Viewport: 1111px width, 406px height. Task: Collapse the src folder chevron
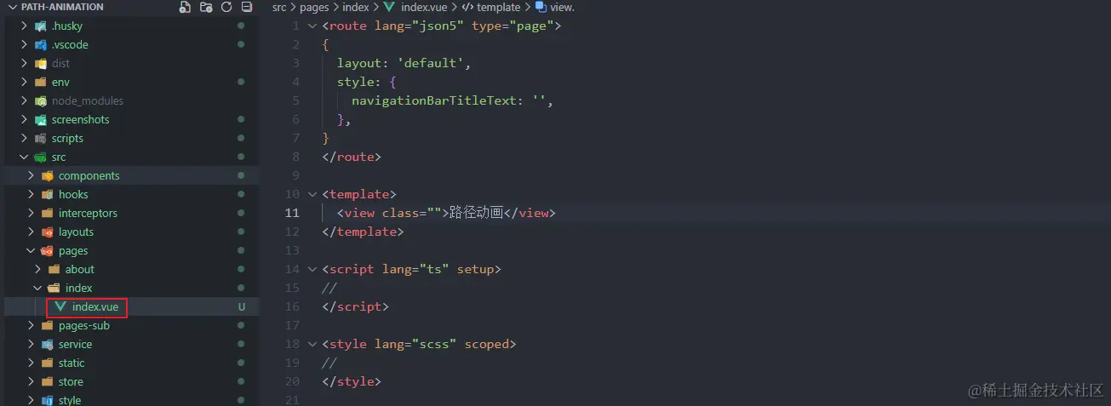(24, 157)
